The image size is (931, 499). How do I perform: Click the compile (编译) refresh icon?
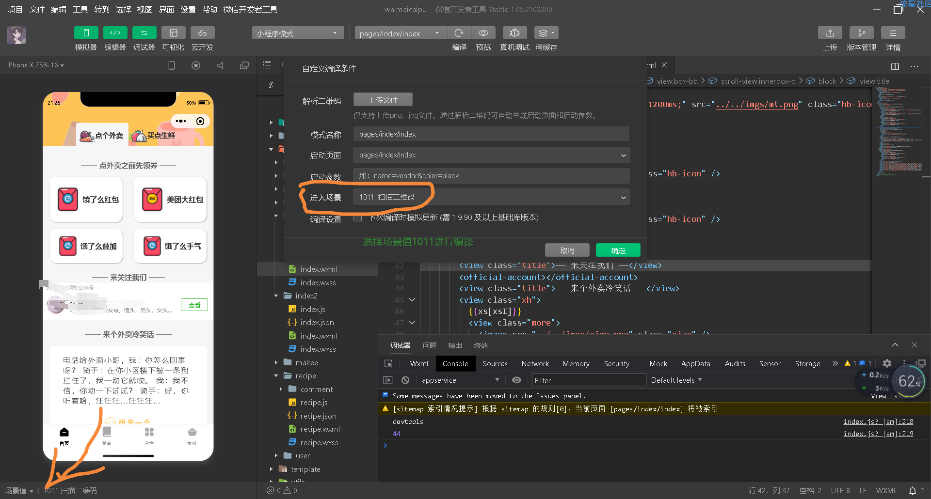[x=459, y=33]
